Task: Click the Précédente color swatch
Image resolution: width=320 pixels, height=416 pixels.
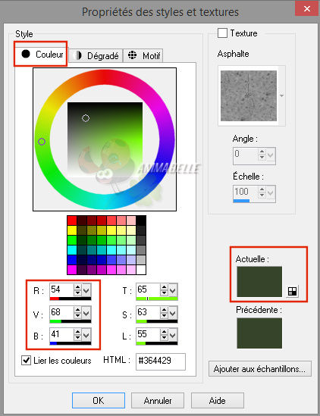Action: click(259, 333)
